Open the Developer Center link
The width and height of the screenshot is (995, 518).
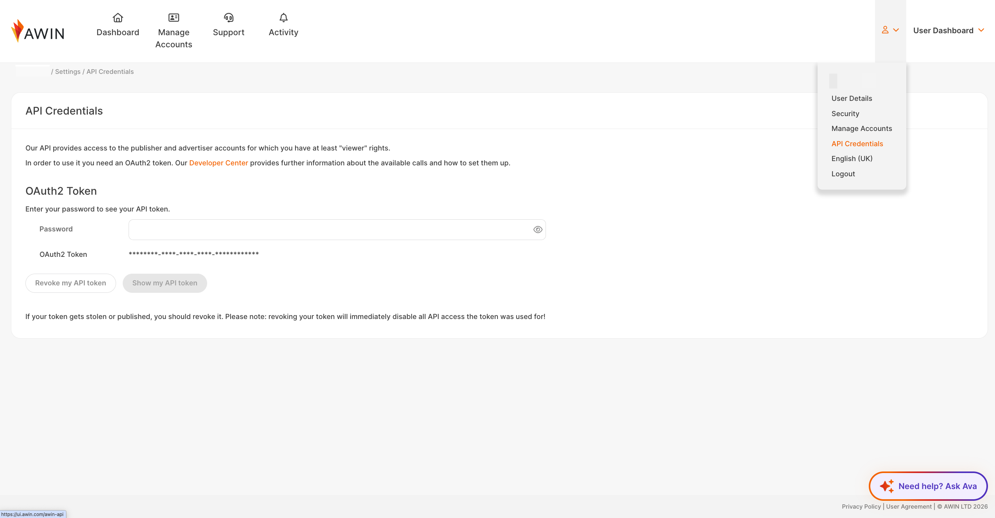(x=218, y=163)
